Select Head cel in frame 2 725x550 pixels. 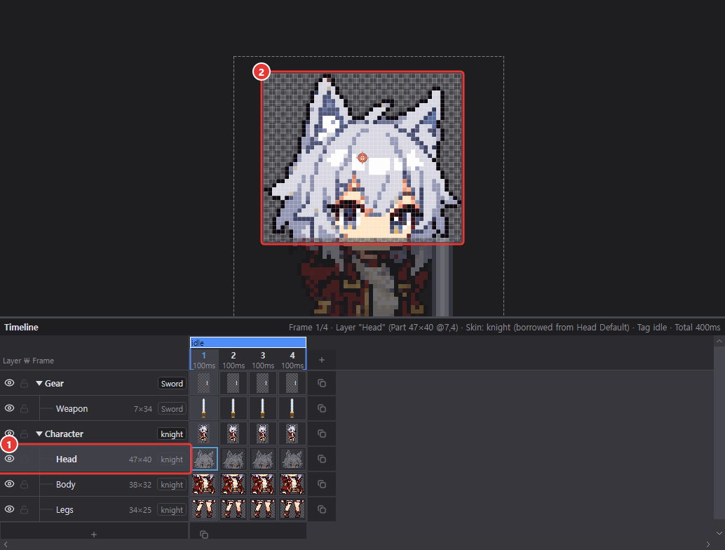pos(233,459)
